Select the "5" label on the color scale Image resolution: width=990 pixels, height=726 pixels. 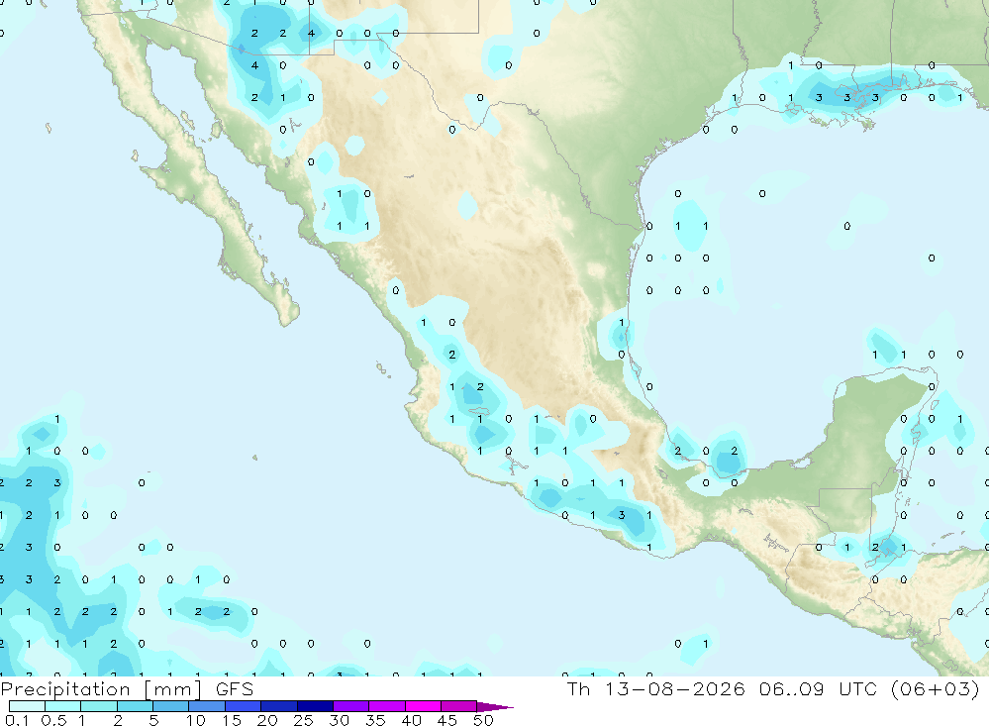coord(153,720)
